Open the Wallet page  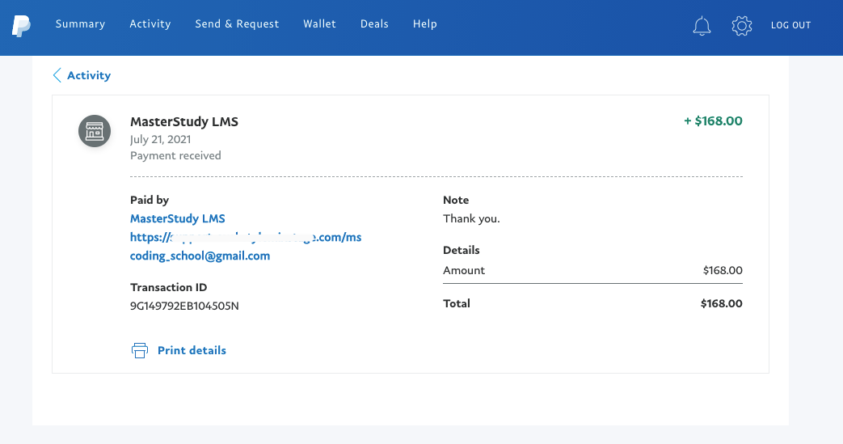pos(319,23)
